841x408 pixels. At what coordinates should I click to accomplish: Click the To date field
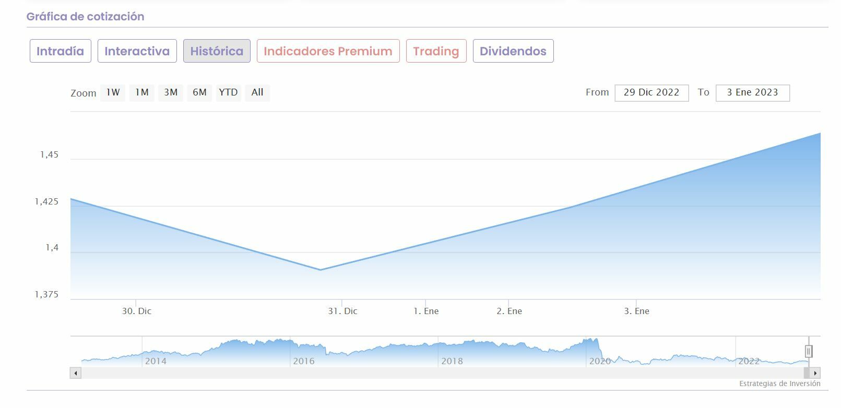coord(752,93)
